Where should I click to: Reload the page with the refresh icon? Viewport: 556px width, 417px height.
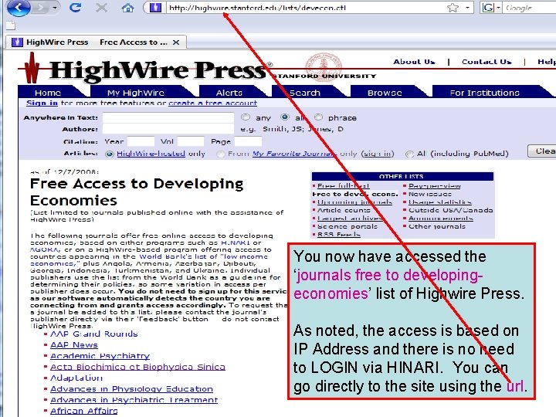coord(75,8)
